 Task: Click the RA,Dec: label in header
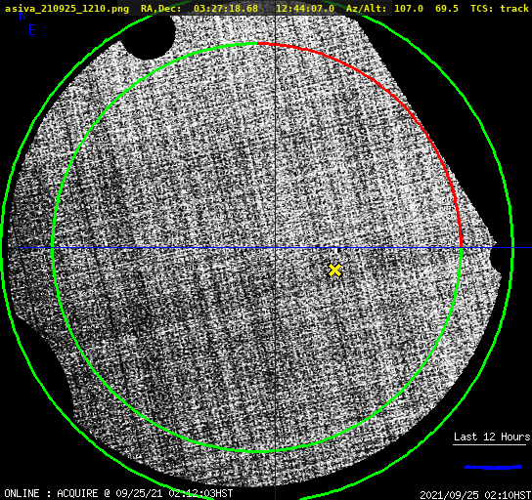161,9
